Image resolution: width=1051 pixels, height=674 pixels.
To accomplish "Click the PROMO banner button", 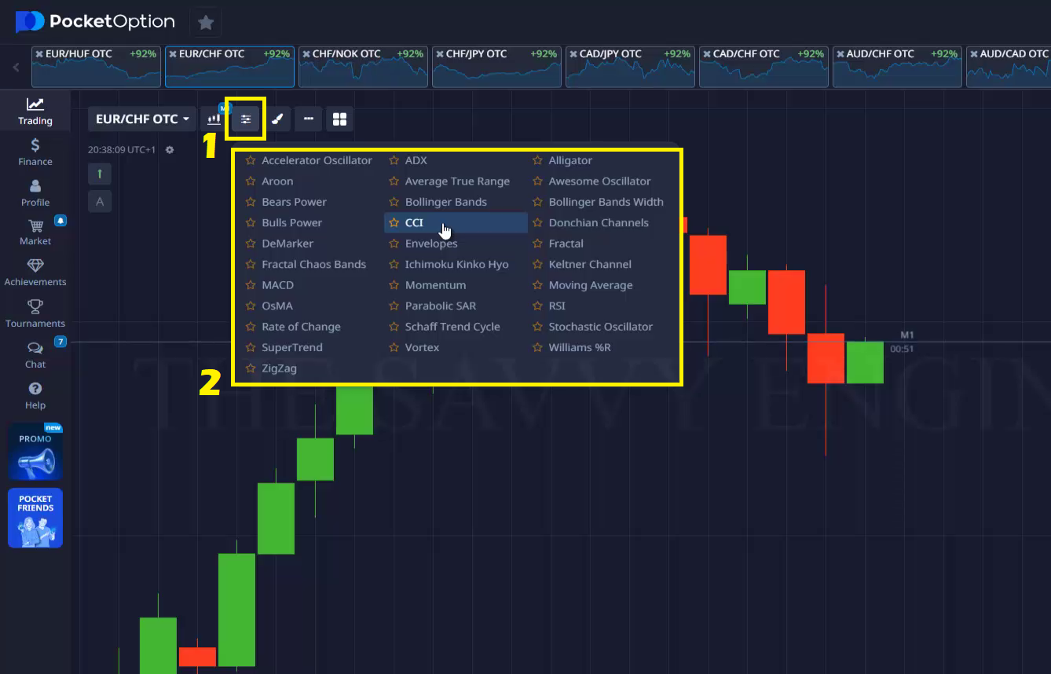I will (x=35, y=452).
